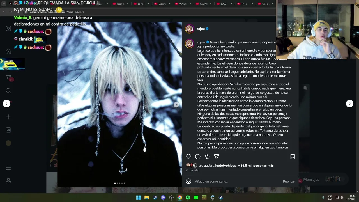Open the Kick app from the taskbar

[x=196, y=198]
